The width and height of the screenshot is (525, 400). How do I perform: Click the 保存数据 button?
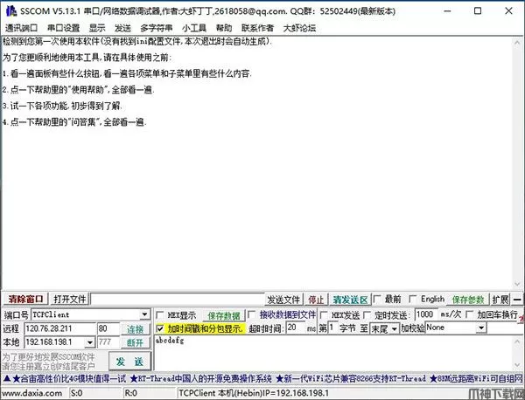(x=224, y=315)
